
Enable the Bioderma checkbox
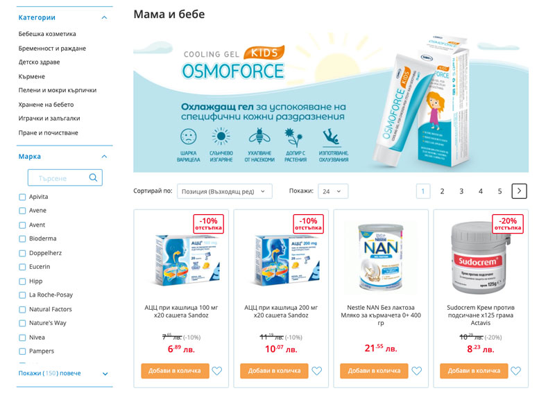pos(22,238)
